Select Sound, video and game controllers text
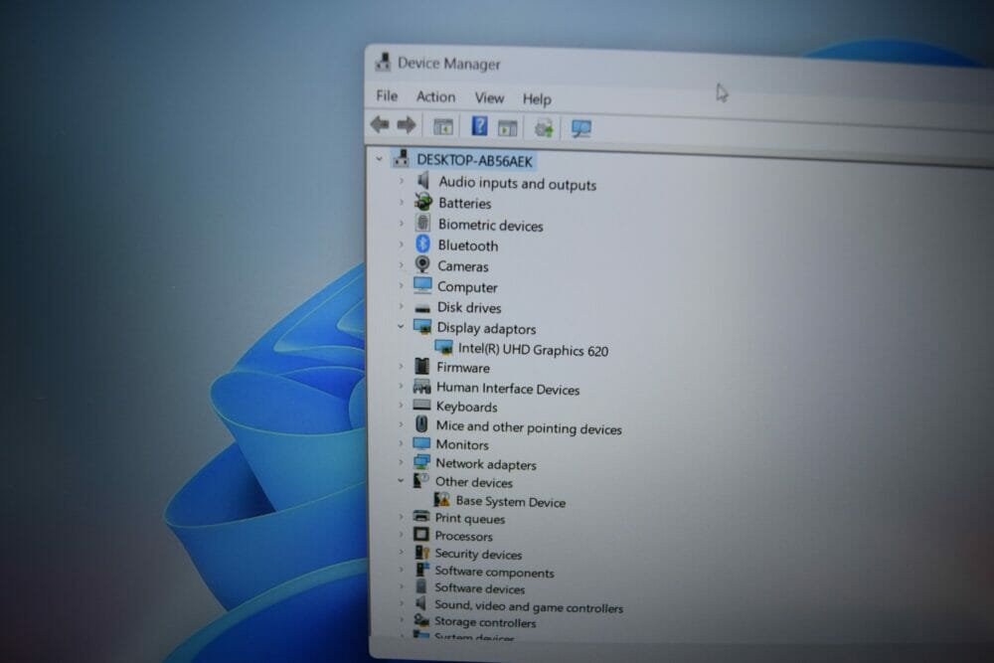The height and width of the screenshot is (663, 994). 529,606
